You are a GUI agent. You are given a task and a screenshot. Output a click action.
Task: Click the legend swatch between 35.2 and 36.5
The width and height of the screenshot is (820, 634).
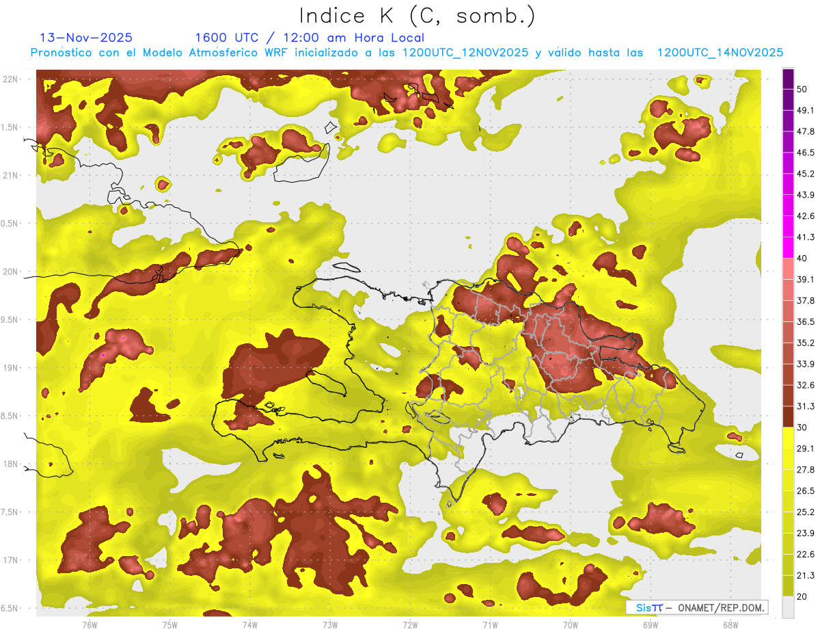click(788, 332)
